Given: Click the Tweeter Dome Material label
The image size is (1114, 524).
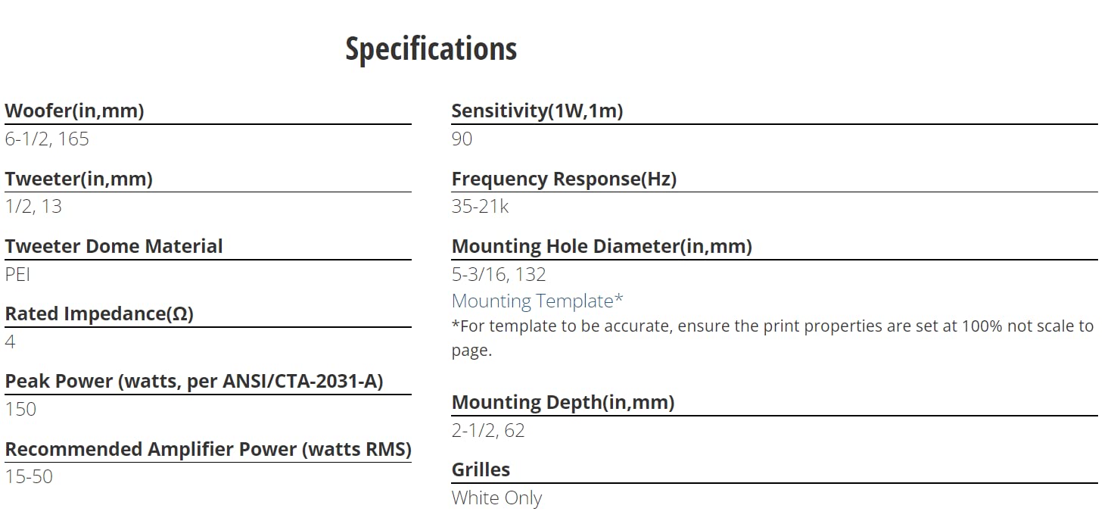Looking at the screenshot, I should click(114, 246).
